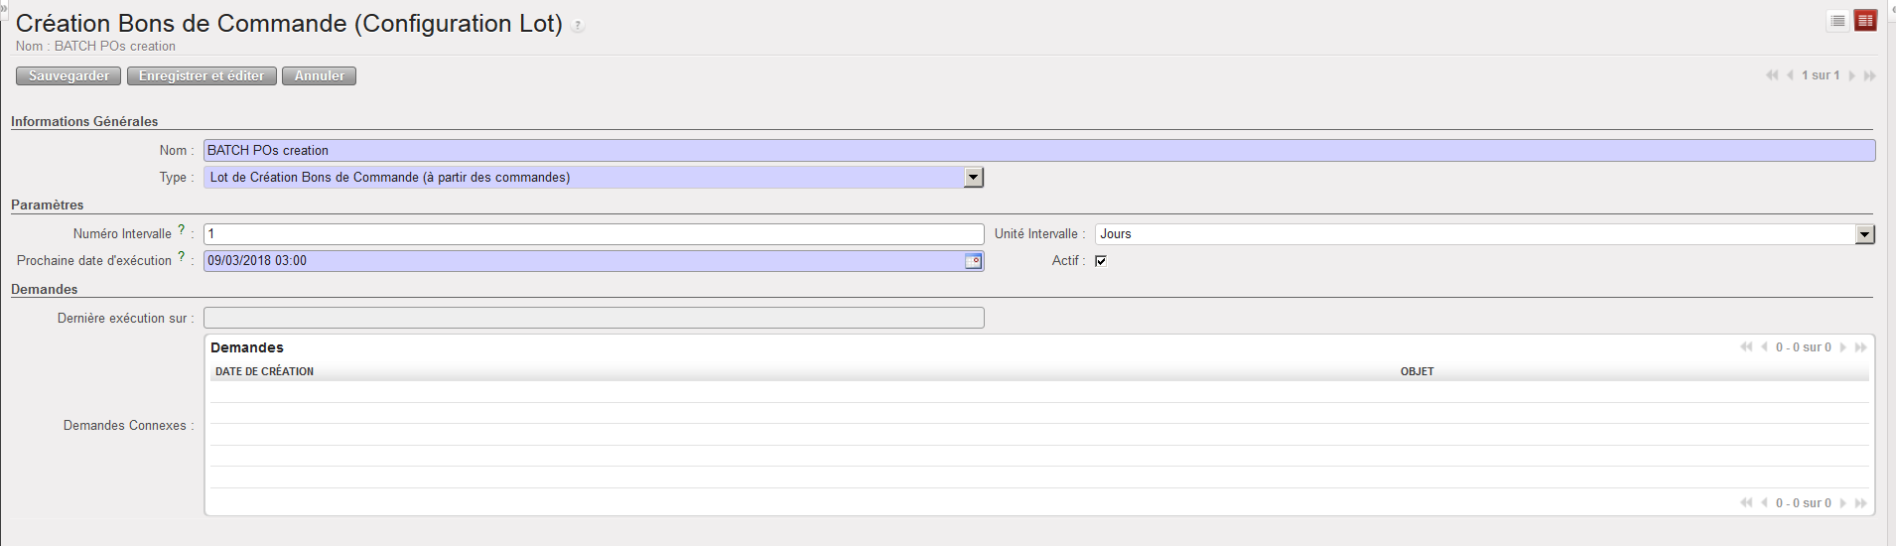Go to last record in top pager
The image size is (1896, 546).
pos(1870,75)
